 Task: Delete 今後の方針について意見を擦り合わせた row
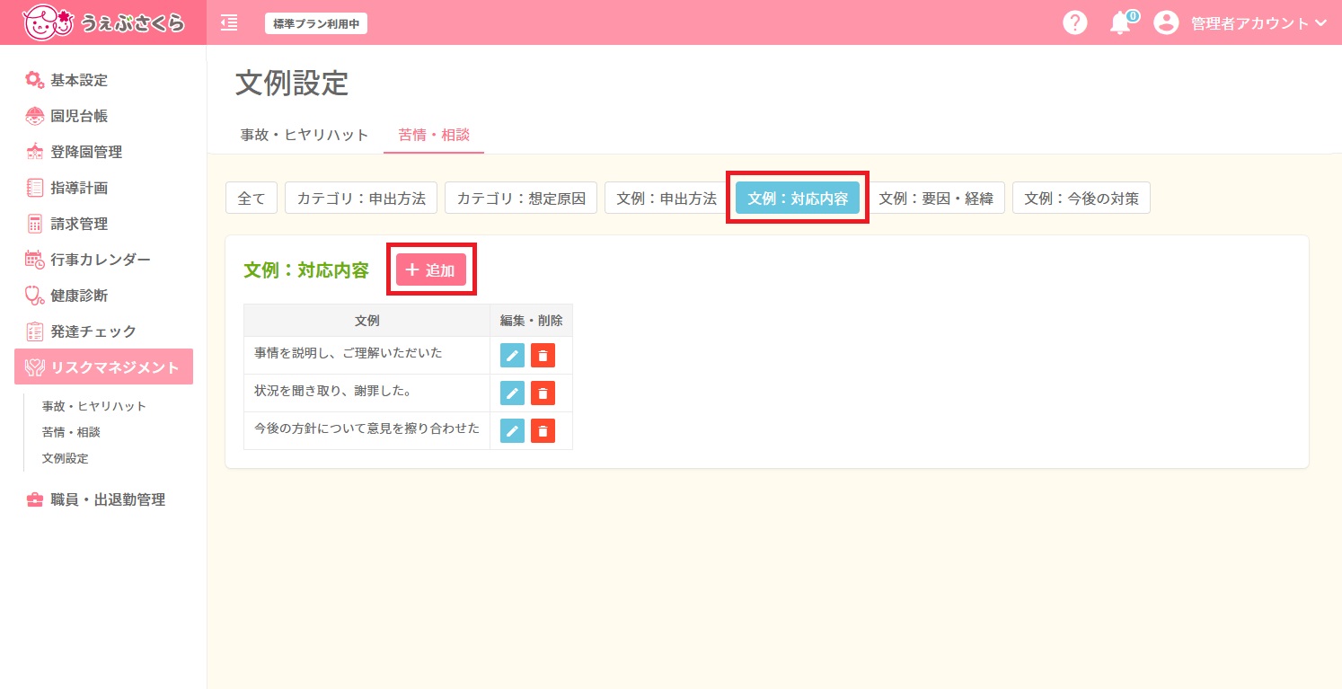543,431
